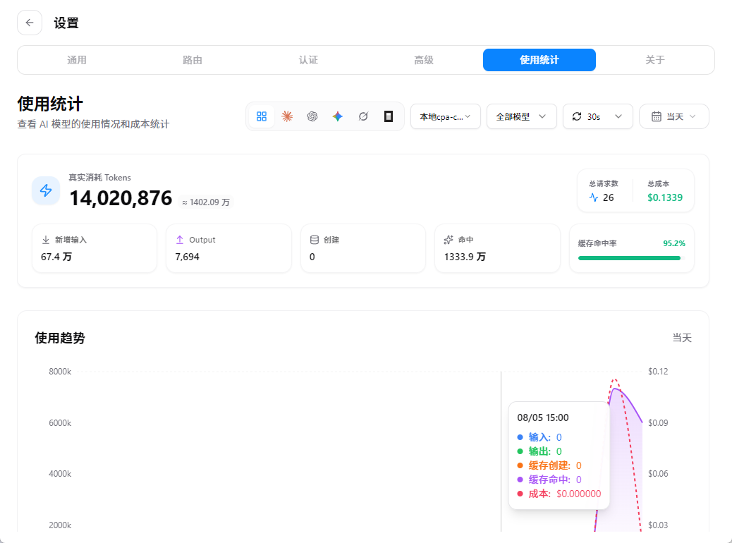This screenshot has width=732, height=543.
Task: Click the sparkle icon beside 命中
Action: pyautogui.click(x=449, y=240)
